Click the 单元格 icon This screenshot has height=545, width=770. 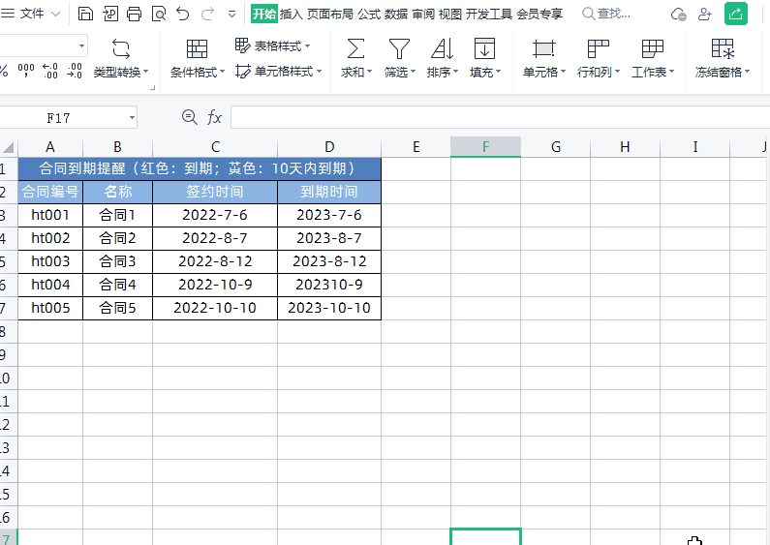543,49
